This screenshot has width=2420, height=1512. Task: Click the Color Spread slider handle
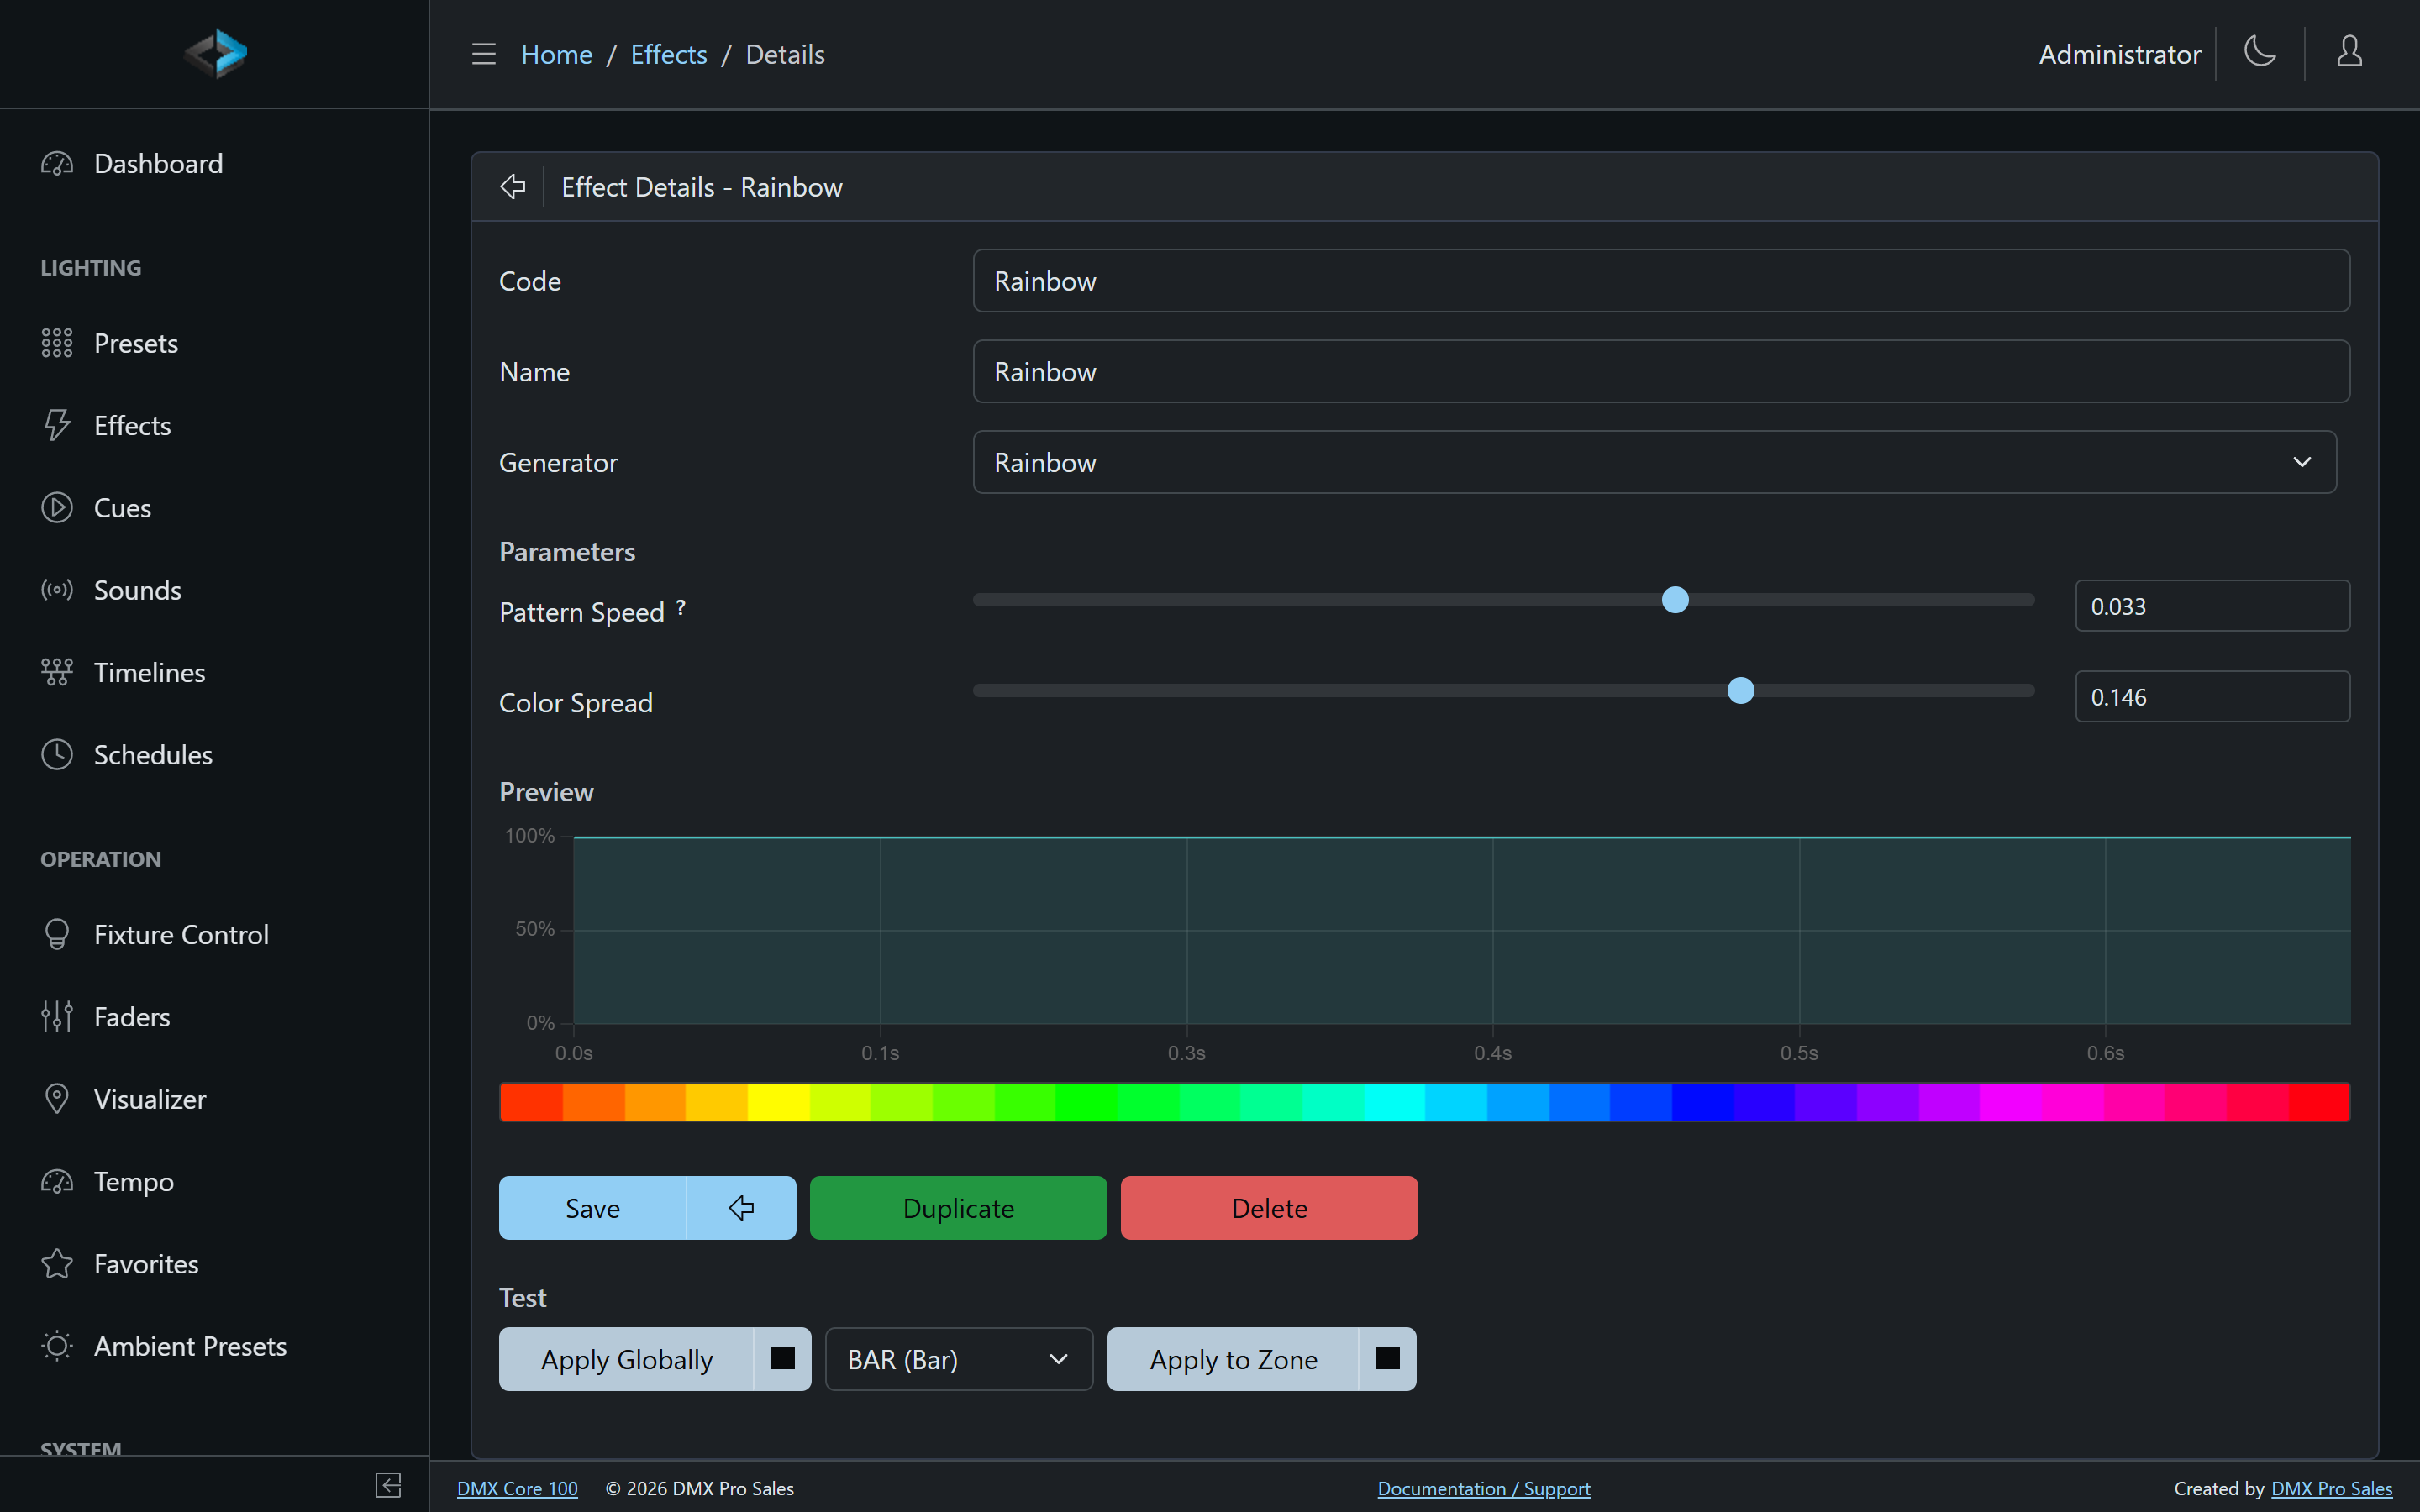click(1741, 691)
